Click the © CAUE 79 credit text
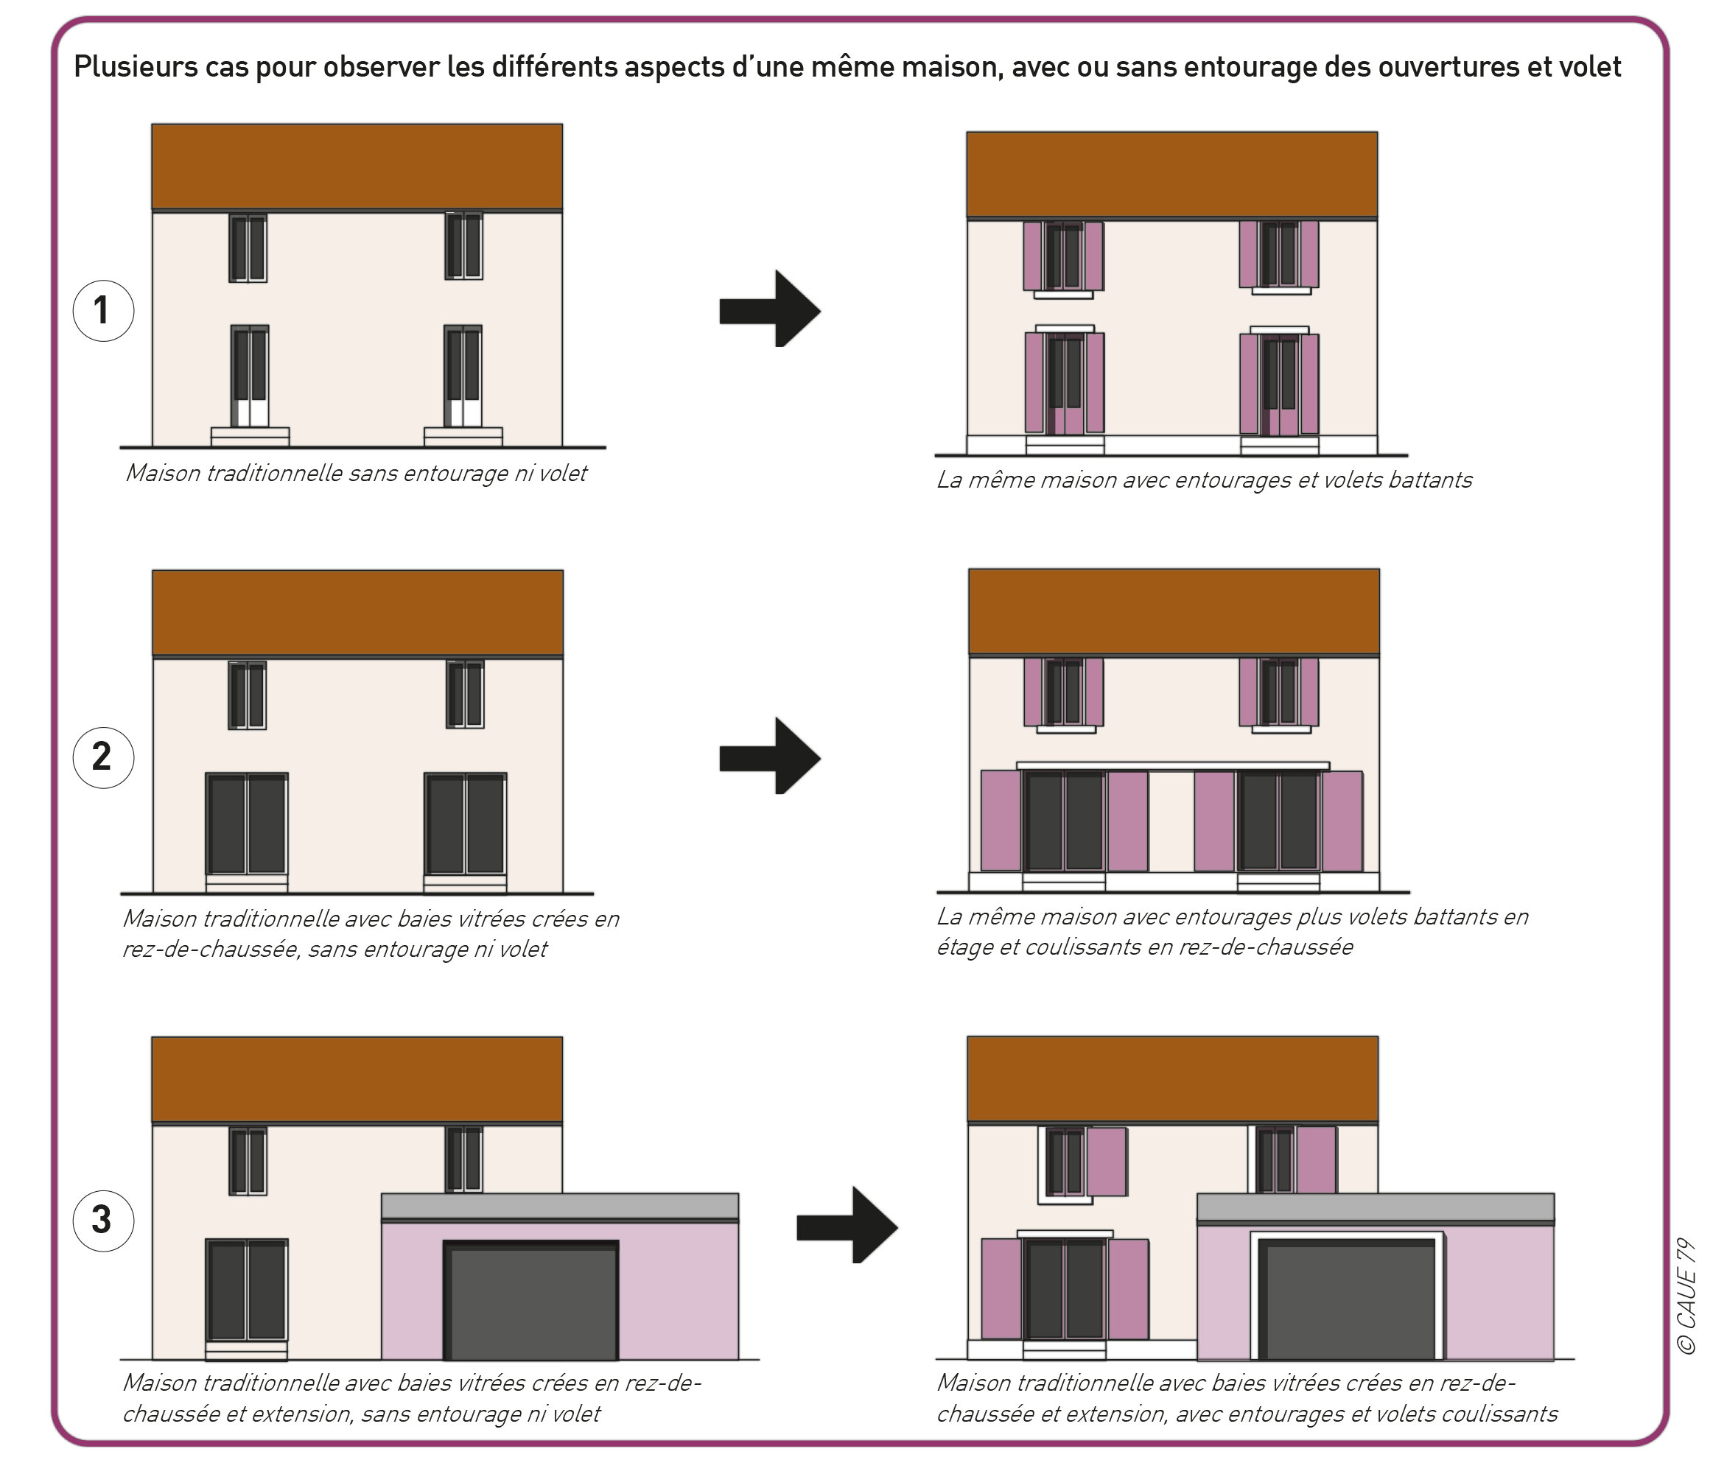 point(1685,1296)
